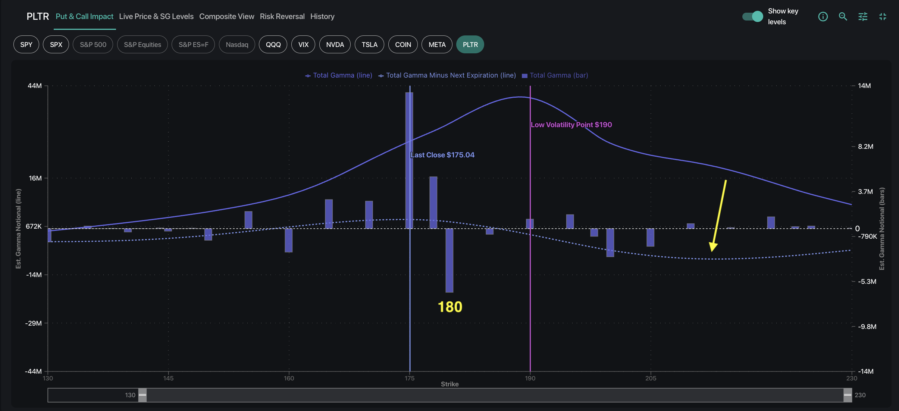Viewport: 899px width, 411px height.
Task: Open the info circle icon
Action: pos(823,16)
